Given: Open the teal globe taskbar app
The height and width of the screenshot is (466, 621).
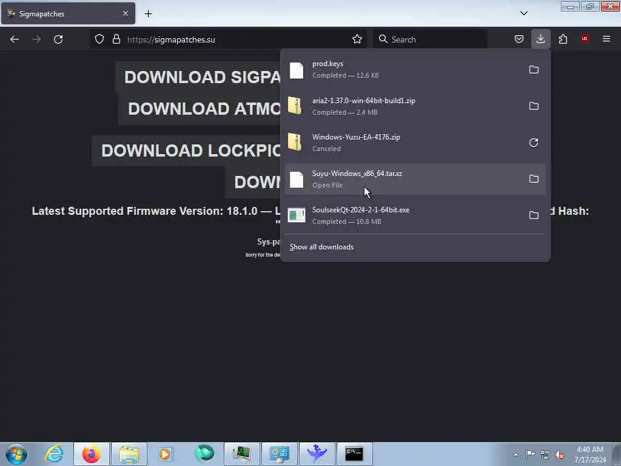Looking at the screenshot, I should [204, 454].
